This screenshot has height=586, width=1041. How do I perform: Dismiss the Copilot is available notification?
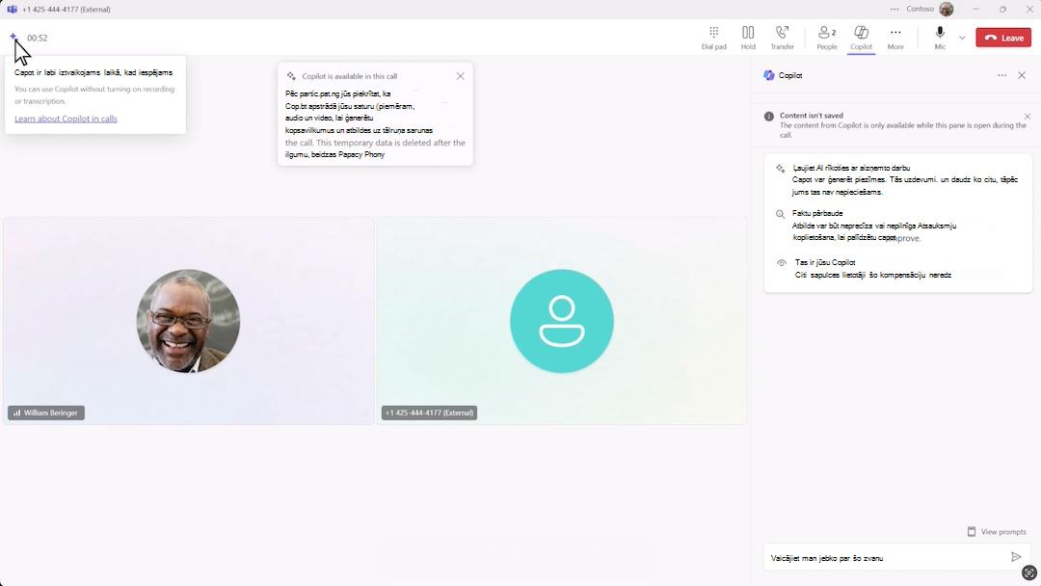[460, 76]
